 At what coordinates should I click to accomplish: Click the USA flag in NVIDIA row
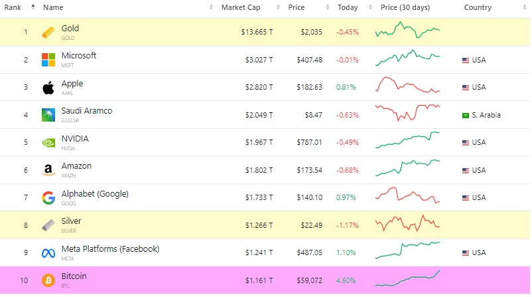pyautogui.click(x=466, y=143)
